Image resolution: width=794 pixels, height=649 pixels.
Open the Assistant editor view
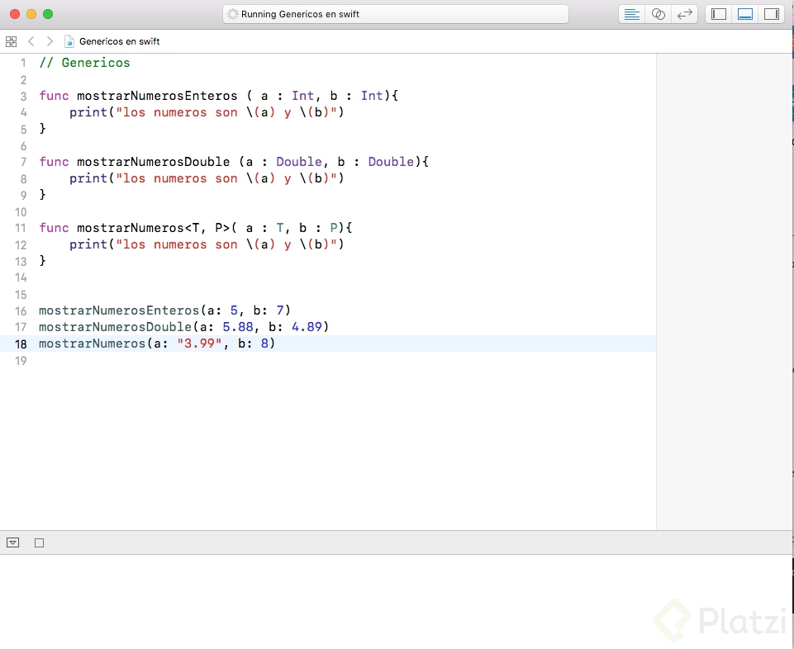[658, 14]
